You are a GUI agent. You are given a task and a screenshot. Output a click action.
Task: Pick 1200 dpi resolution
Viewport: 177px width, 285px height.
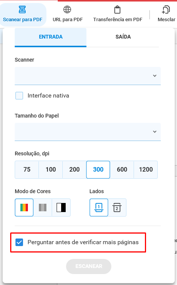click(146, 170)
